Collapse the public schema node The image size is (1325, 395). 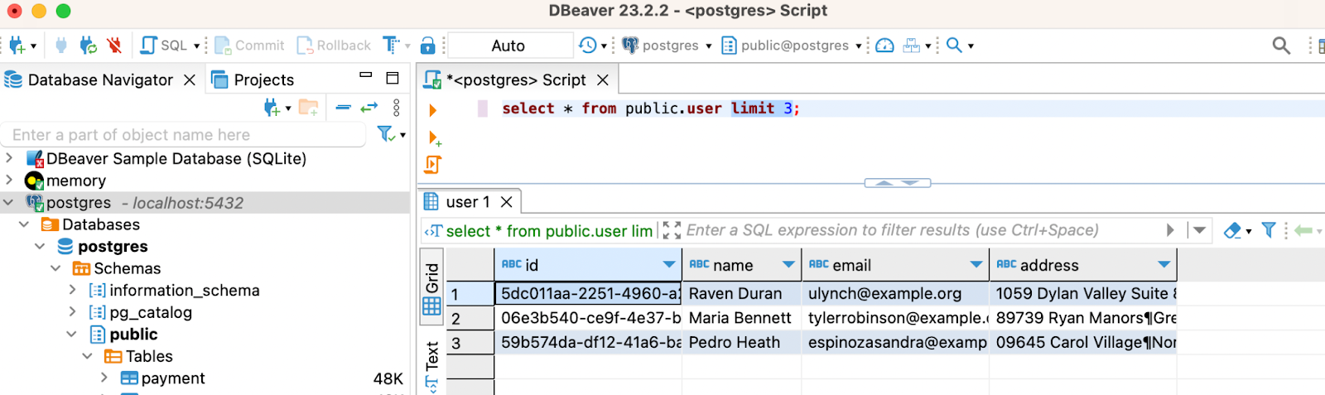(72, 335)
